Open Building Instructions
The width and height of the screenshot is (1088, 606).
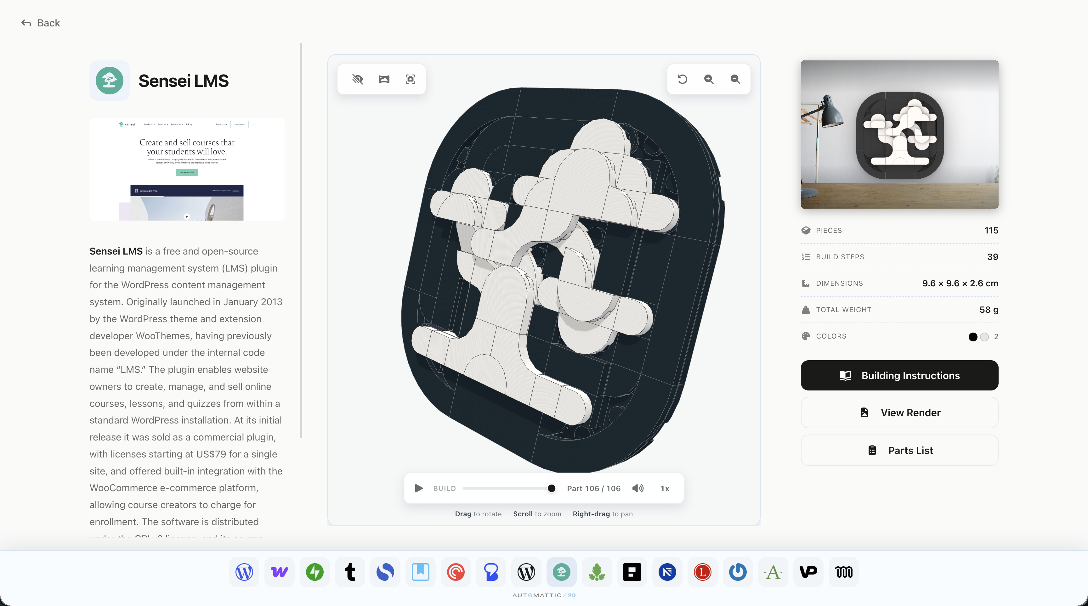(900, 375)
